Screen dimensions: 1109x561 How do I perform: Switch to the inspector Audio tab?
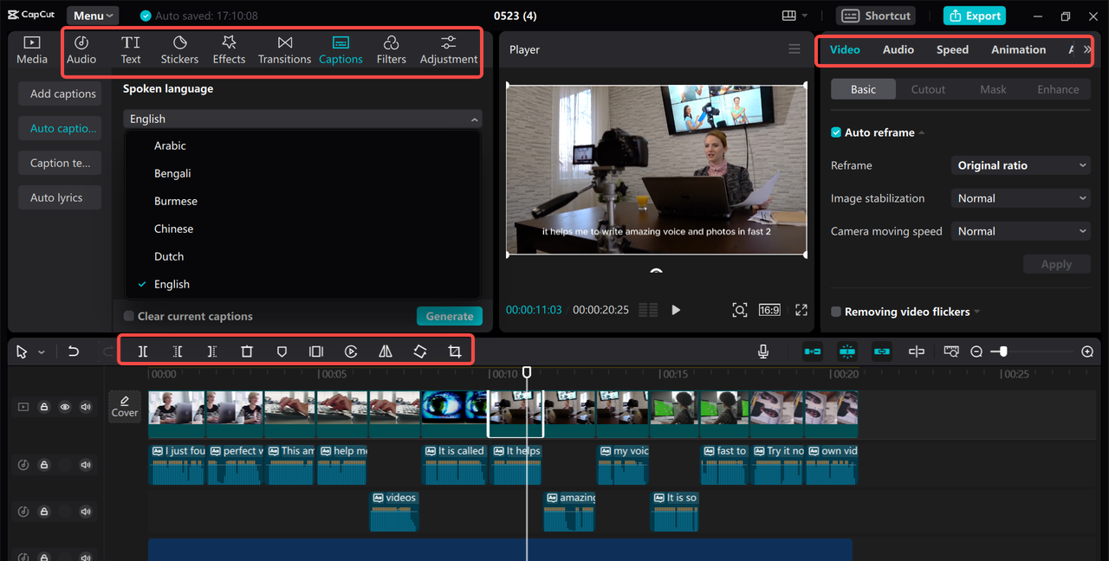(x=898, y=49)
